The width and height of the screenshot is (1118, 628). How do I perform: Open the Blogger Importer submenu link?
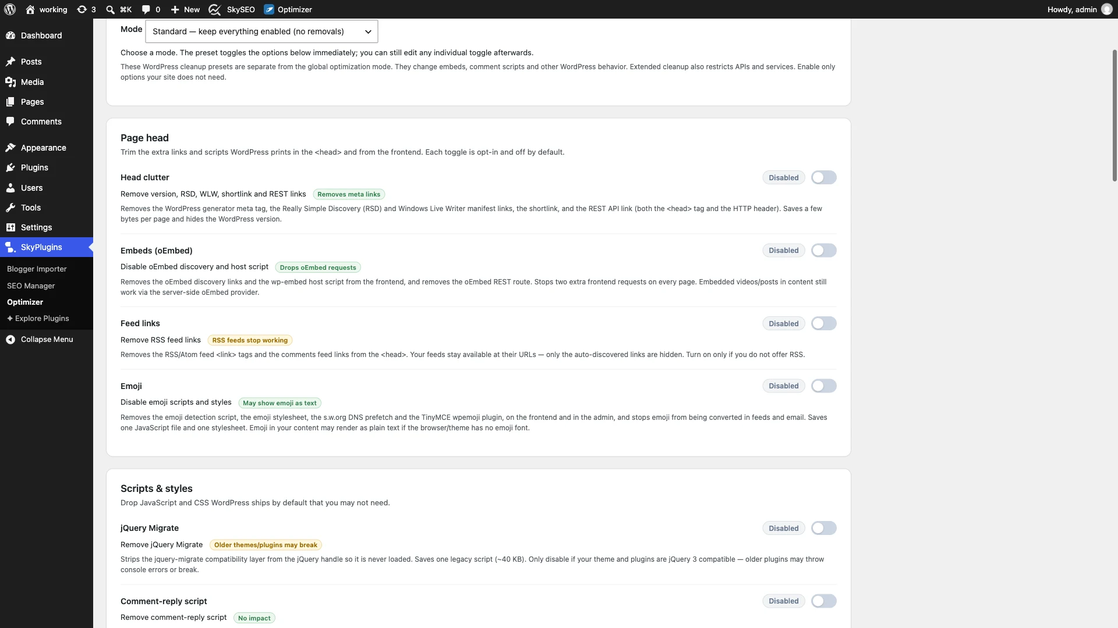click(x=37, y=269)
